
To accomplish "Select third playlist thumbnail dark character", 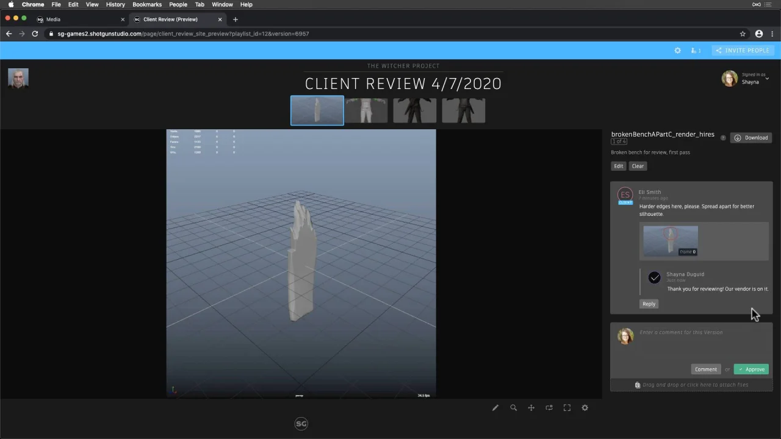I will pyautogui.click(x=415, y=110).
